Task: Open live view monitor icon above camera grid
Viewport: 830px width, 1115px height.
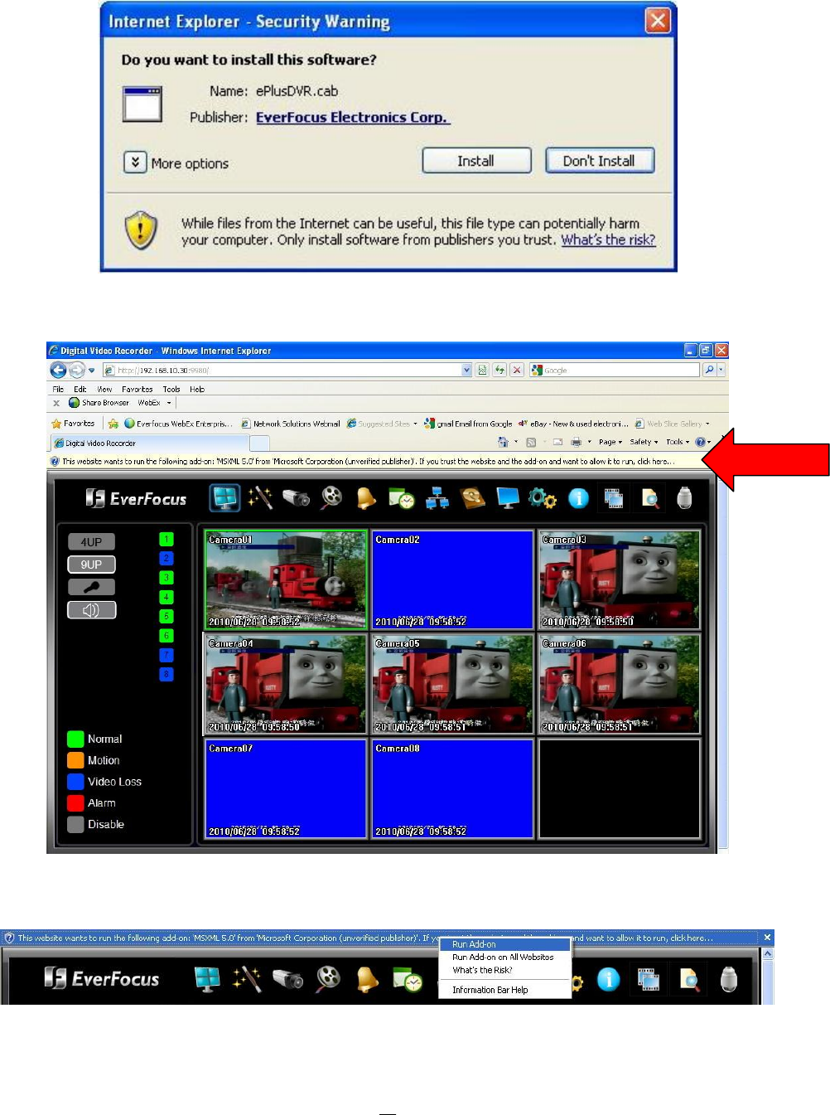Action: [x=225, y=497]
